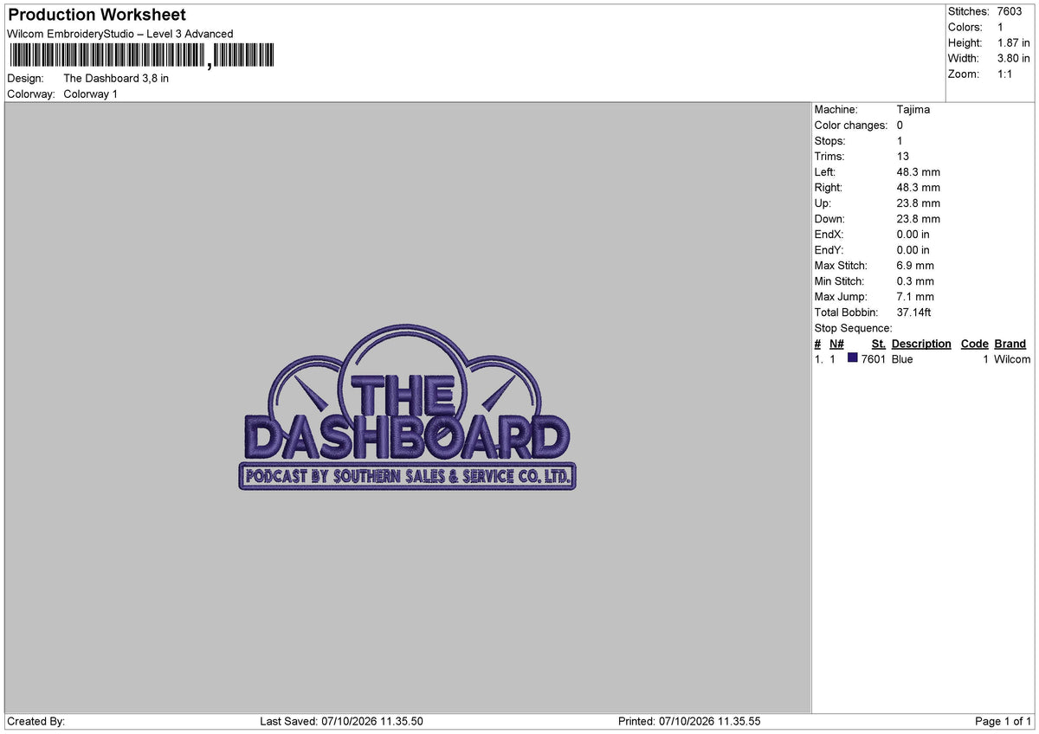The width and height of the screenshot is (1039, 734).
Task: Click the 'Code' column header
Action: pos(974,344)
